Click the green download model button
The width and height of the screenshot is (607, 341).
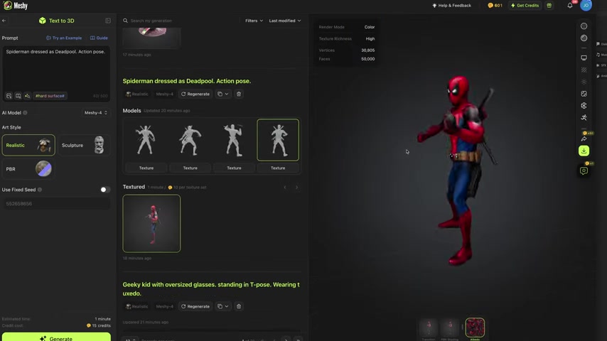tap(584, 151)
